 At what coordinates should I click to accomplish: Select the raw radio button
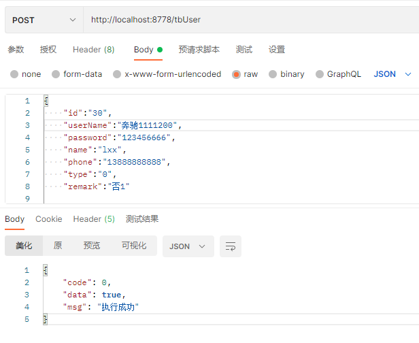pos(236,74)
